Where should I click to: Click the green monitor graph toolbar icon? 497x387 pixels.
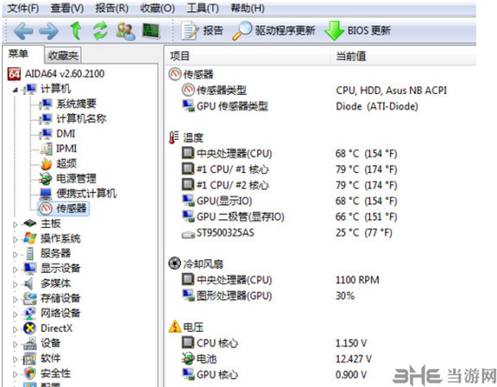coord(151,31)
